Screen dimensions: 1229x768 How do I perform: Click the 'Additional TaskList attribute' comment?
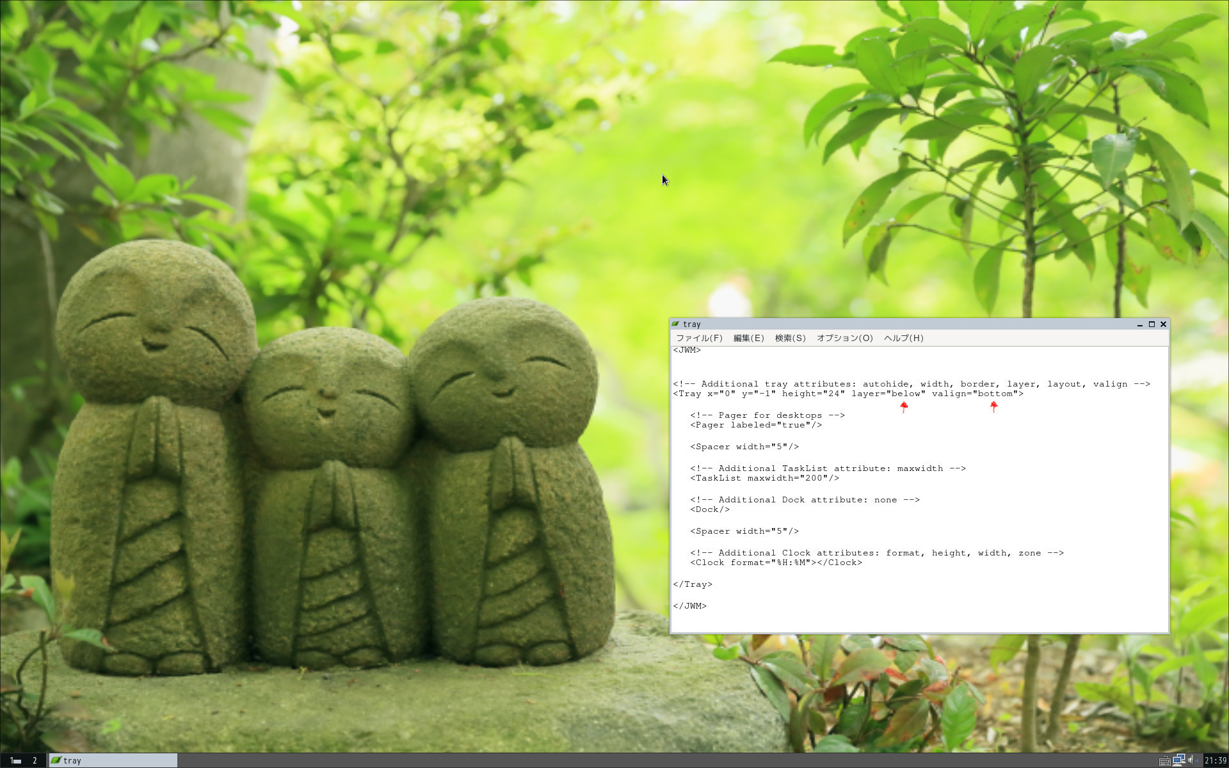coord(828,468)
